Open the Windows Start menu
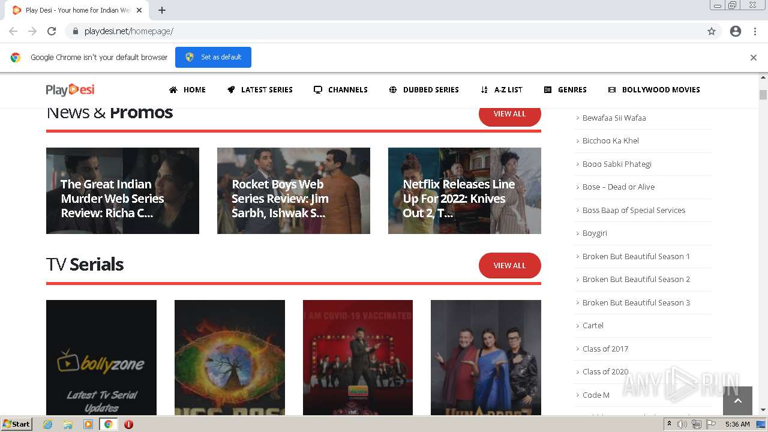Screen dimensions: 768x432 (x=17, y=424)
